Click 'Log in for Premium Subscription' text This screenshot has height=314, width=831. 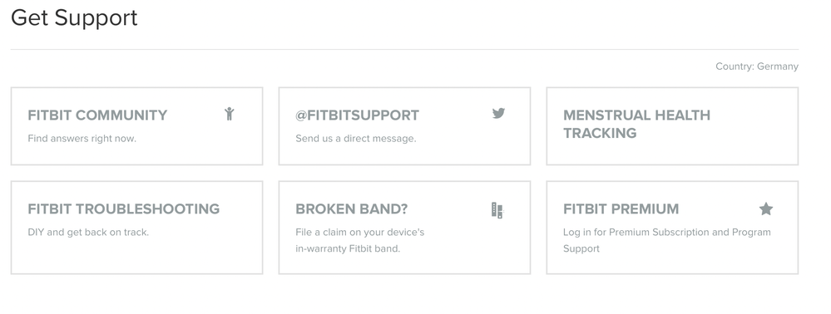tap(636, 232)
